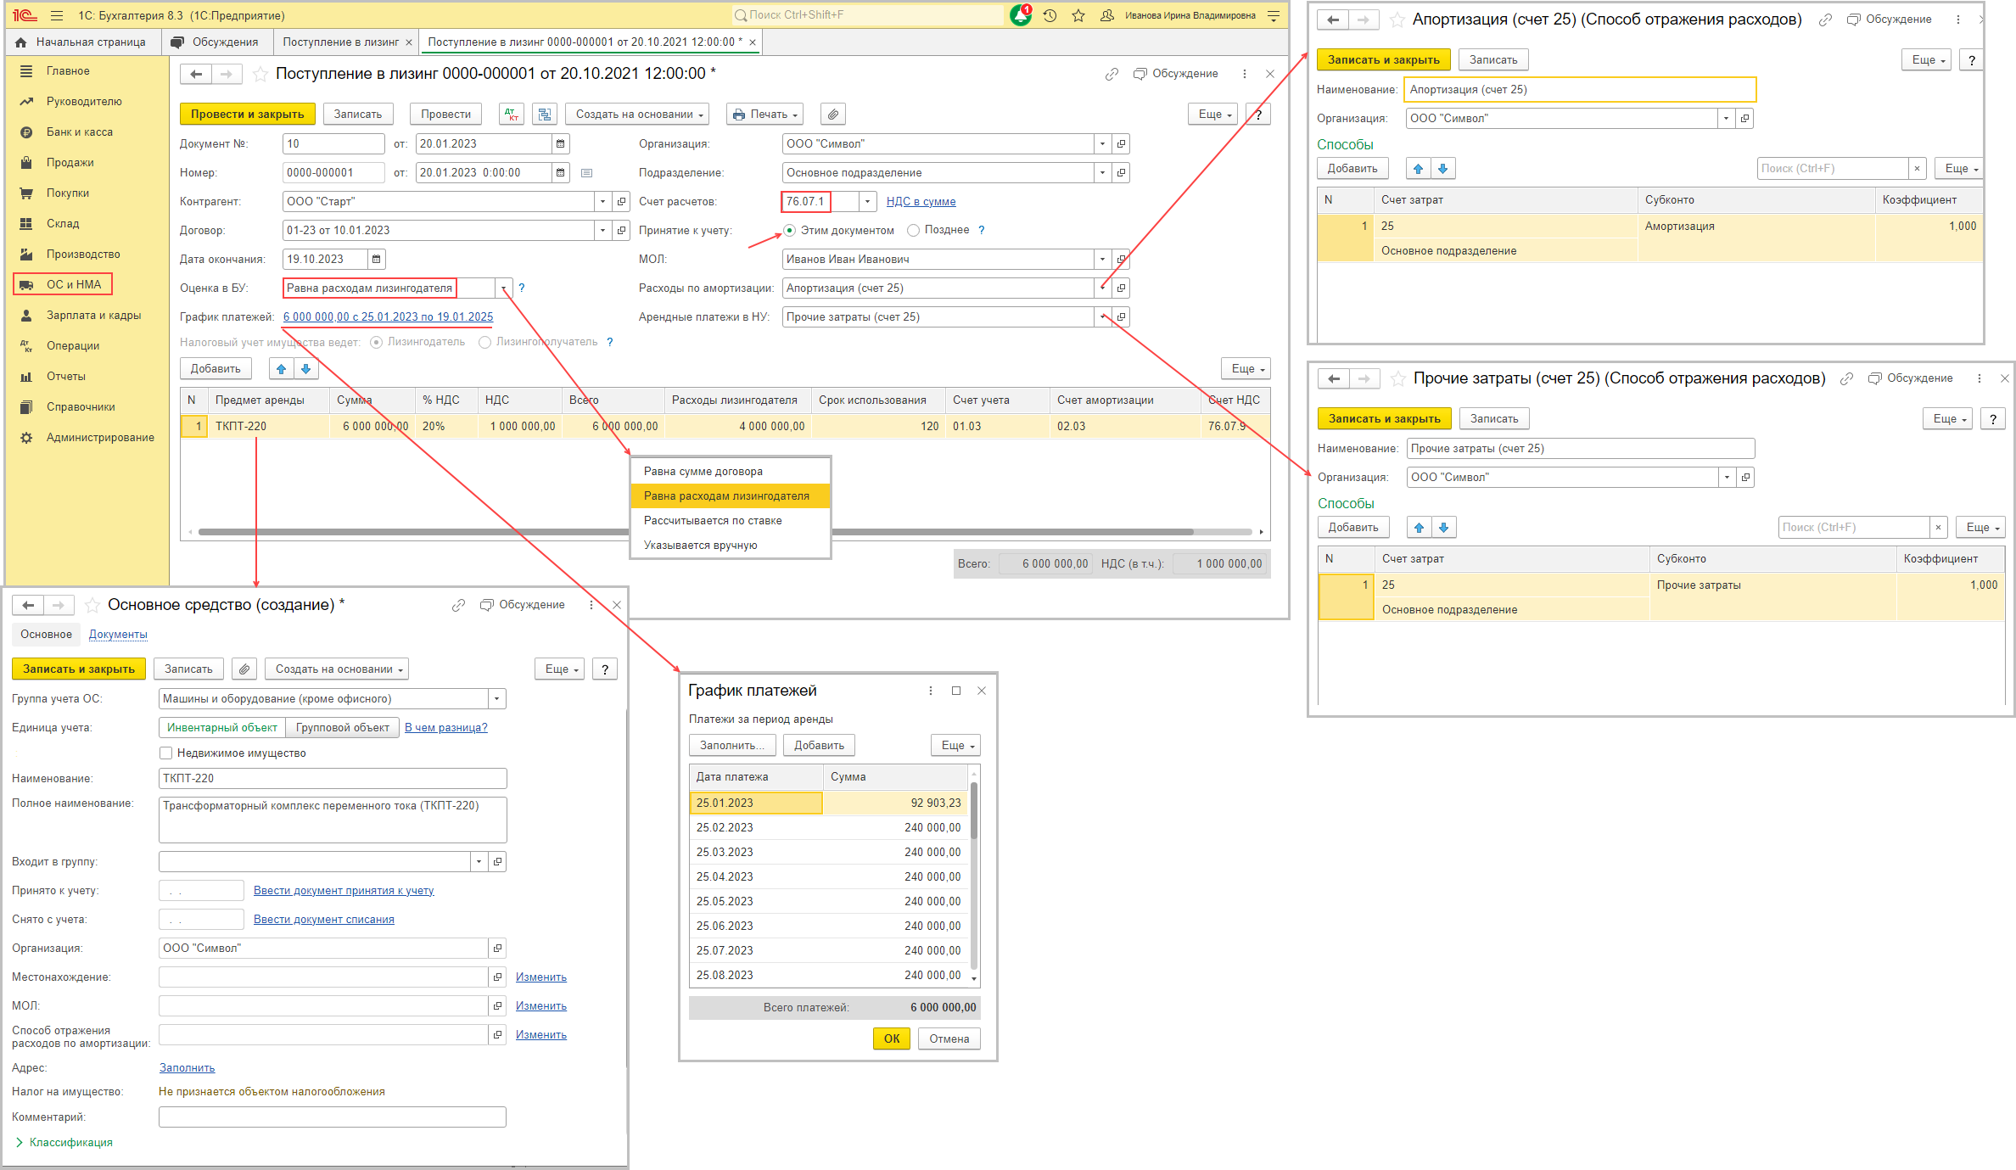This screenshot has width=2016, height=1170.
Task: Open the history clock icon
Action: 1050,15
